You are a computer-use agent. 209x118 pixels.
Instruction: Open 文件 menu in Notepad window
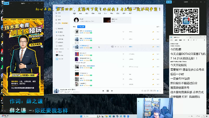[x=172, y=40]
